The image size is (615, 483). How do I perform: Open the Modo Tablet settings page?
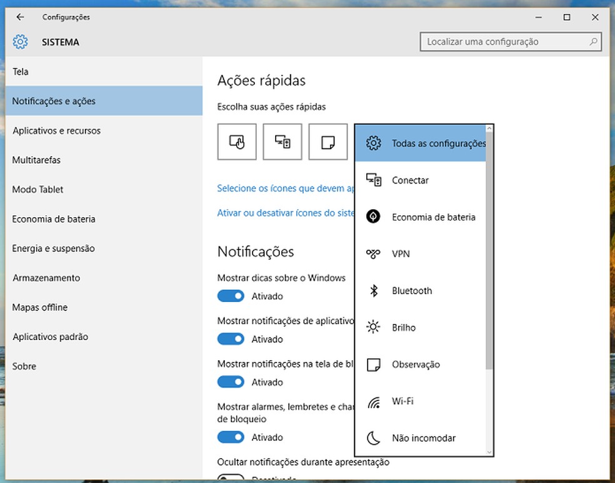(38, 190)
